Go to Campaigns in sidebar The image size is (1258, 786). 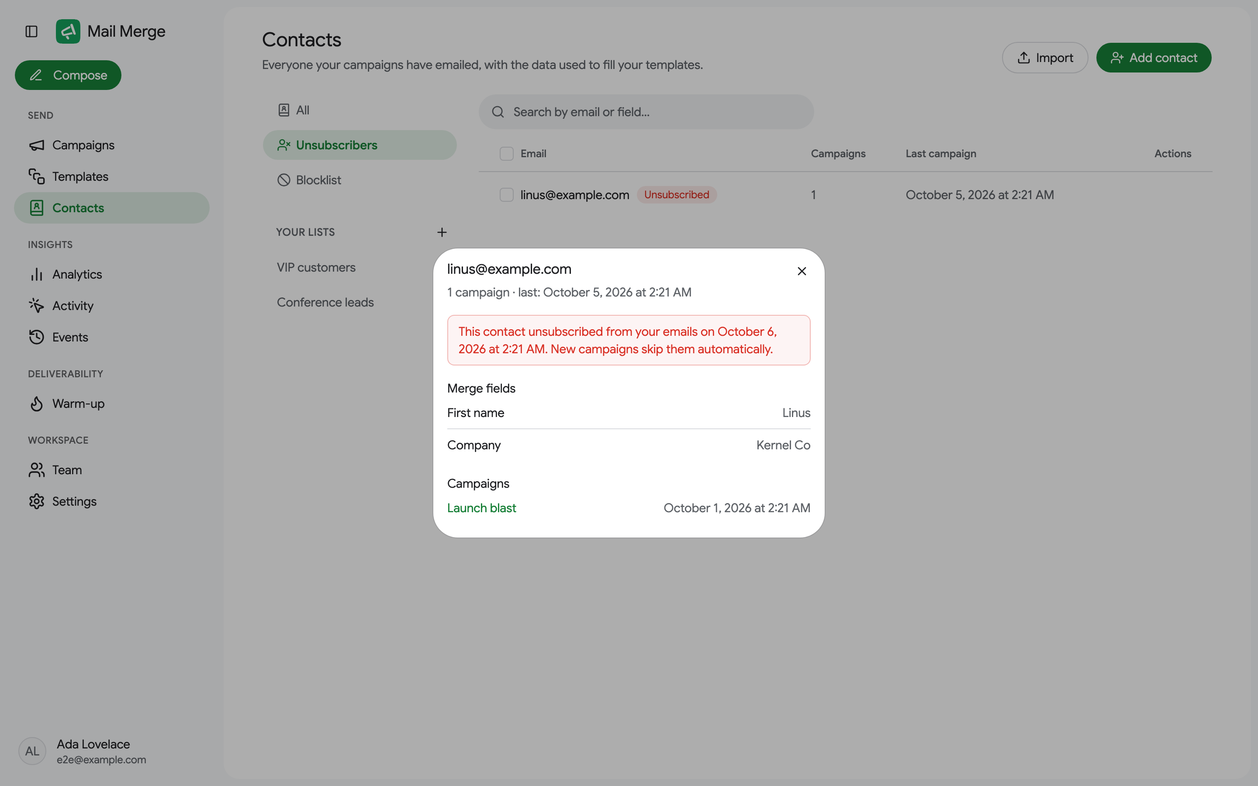click(112, 145)
